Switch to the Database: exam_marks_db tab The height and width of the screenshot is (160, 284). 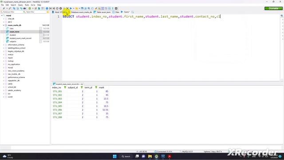coord(80,12)
